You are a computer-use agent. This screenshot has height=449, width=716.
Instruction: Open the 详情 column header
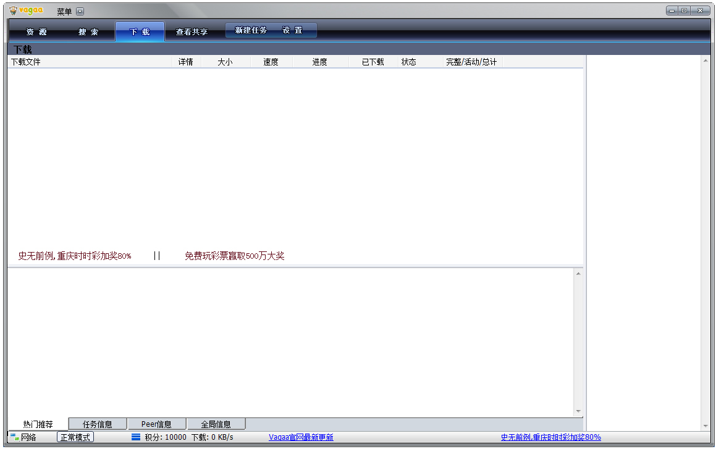click(x=185, y=61)
